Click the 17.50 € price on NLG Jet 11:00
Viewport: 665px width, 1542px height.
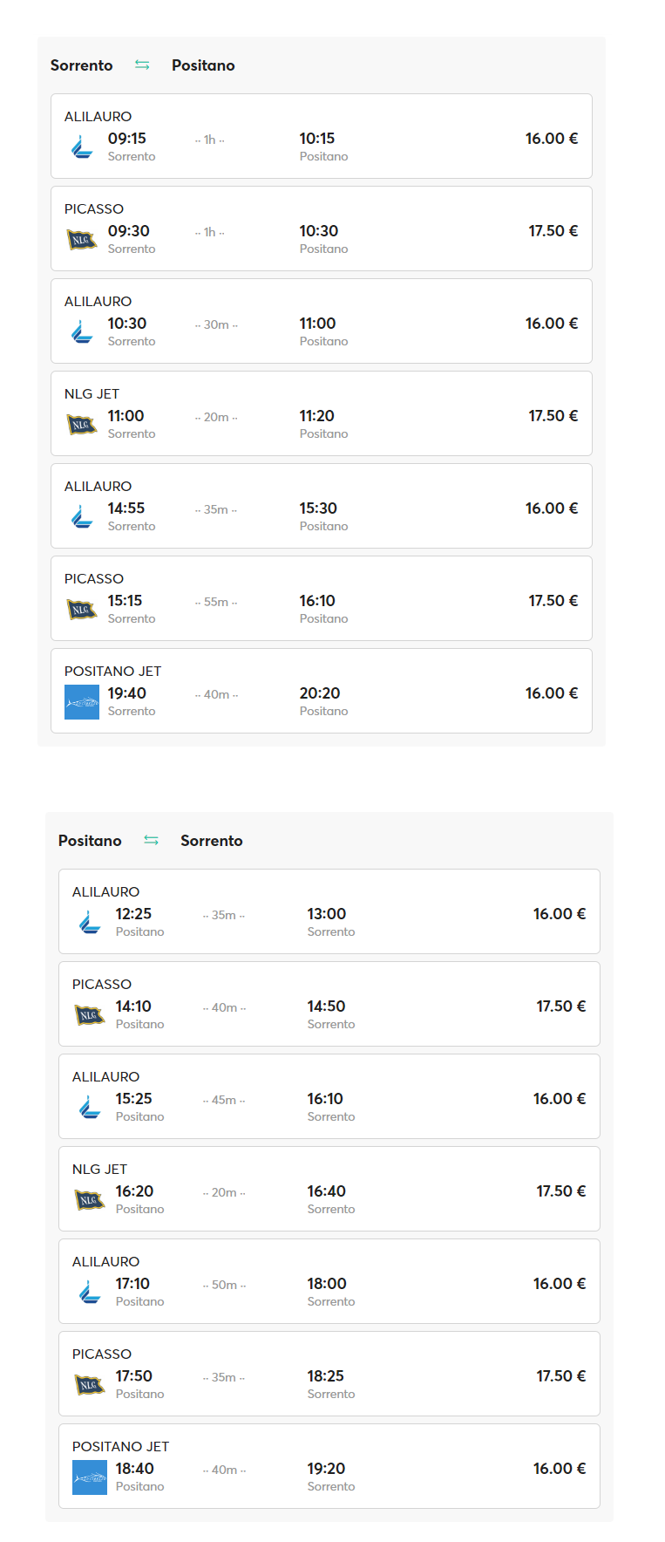[x=553, y=416]
